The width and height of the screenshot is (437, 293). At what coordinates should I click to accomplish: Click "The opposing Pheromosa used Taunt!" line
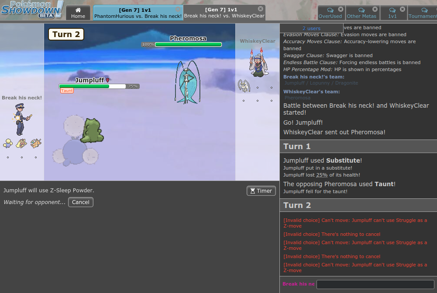[339, 184]
